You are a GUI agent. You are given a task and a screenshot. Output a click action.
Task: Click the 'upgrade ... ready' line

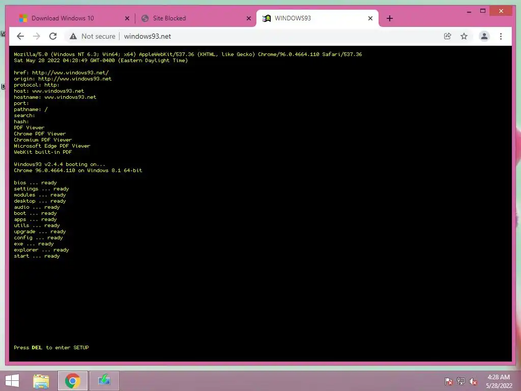point(40,232)
